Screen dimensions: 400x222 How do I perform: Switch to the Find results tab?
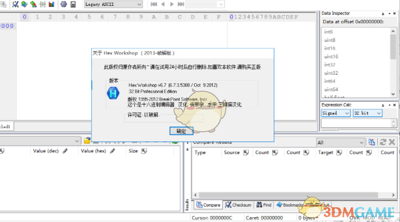(x=264, y=205)
